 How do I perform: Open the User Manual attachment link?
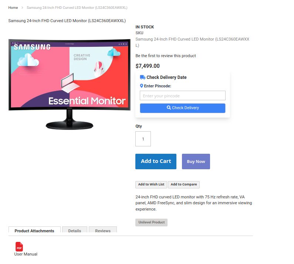(26, 254)
